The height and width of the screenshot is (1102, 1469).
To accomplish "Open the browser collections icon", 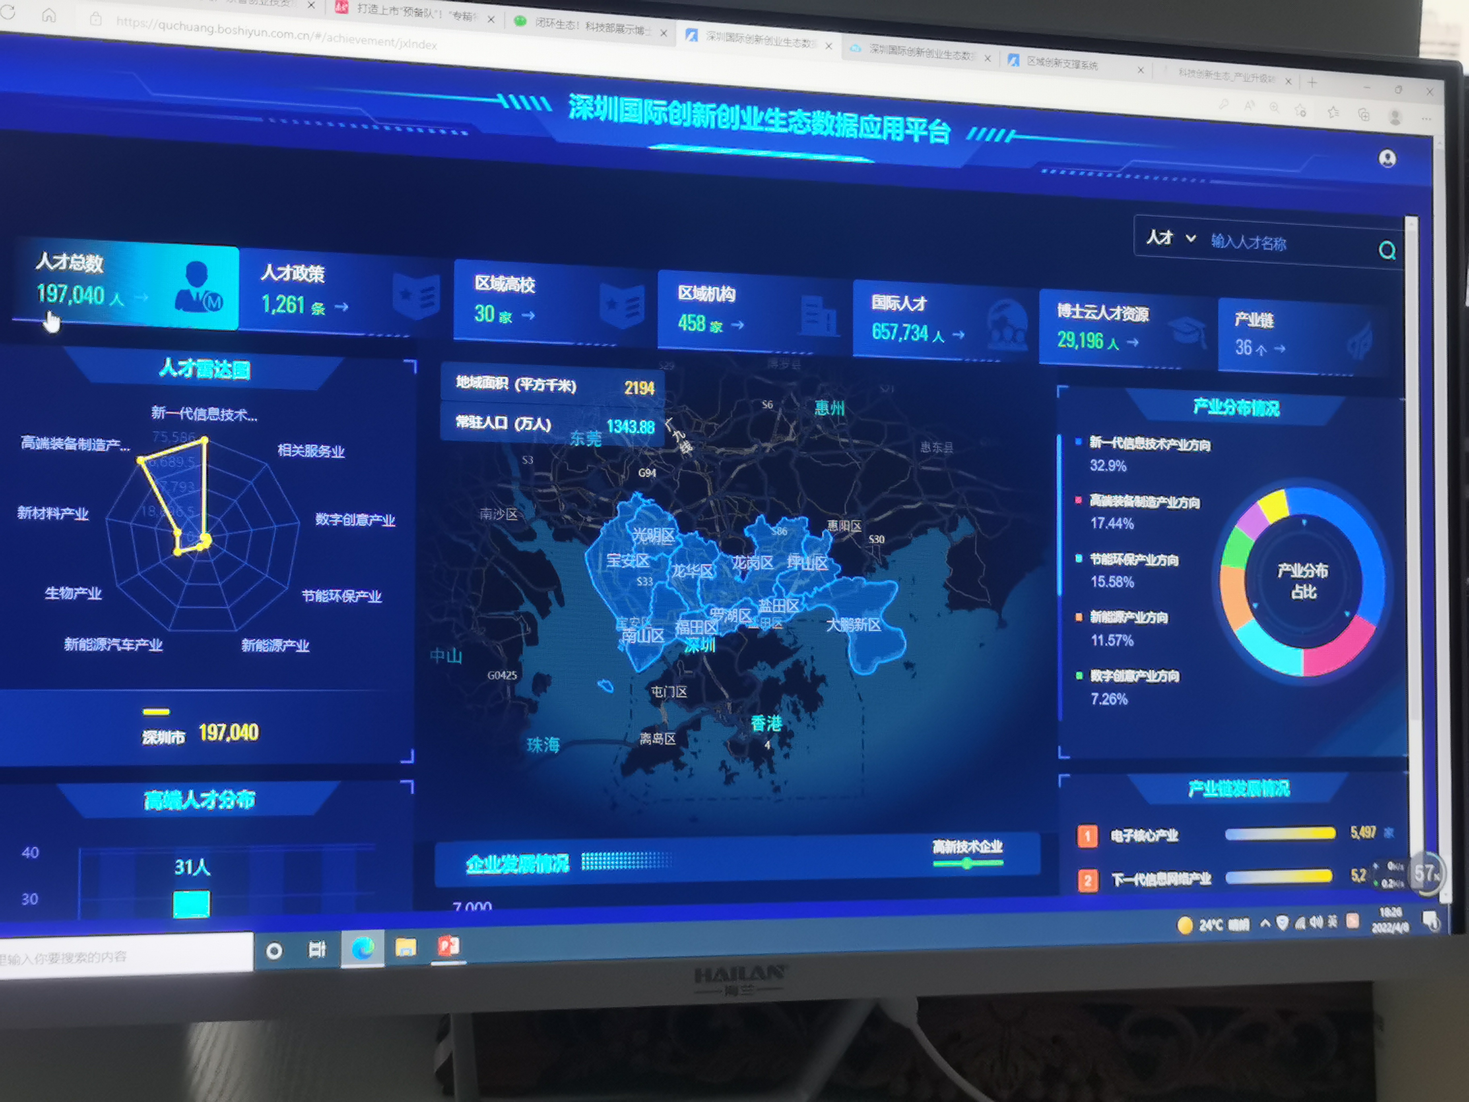I will (x=1363, y=114).
